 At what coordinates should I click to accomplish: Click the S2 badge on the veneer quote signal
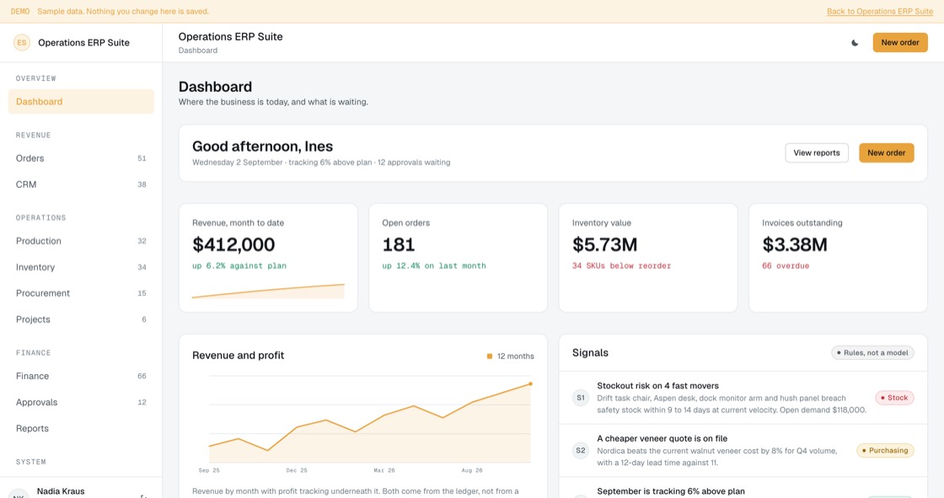581,451
